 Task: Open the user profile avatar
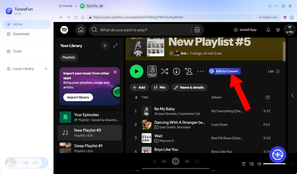click(x=290, y=30)
